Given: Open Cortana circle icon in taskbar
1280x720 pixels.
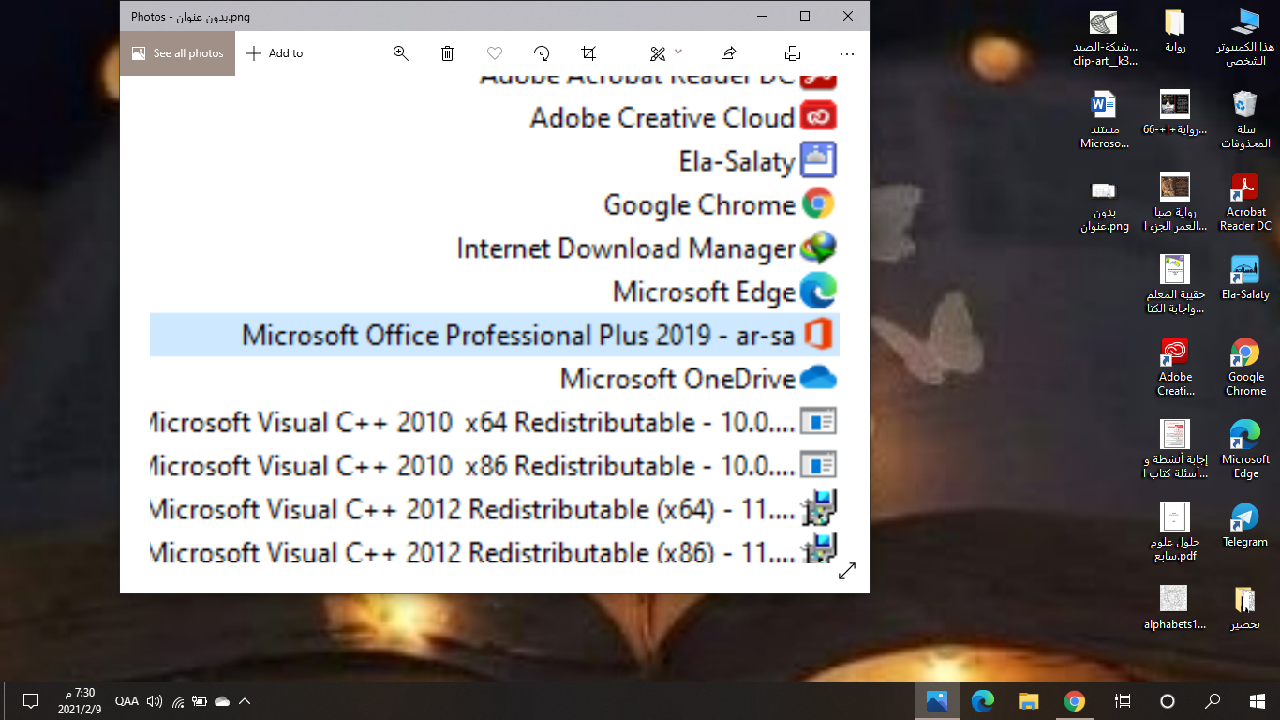Looking at the screenshot, I should [x=1167, y=701].
